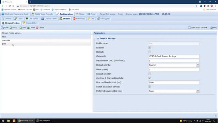Open the General configuration tab
This screenshot has width=218, height=123.
(x=6, y=18)
